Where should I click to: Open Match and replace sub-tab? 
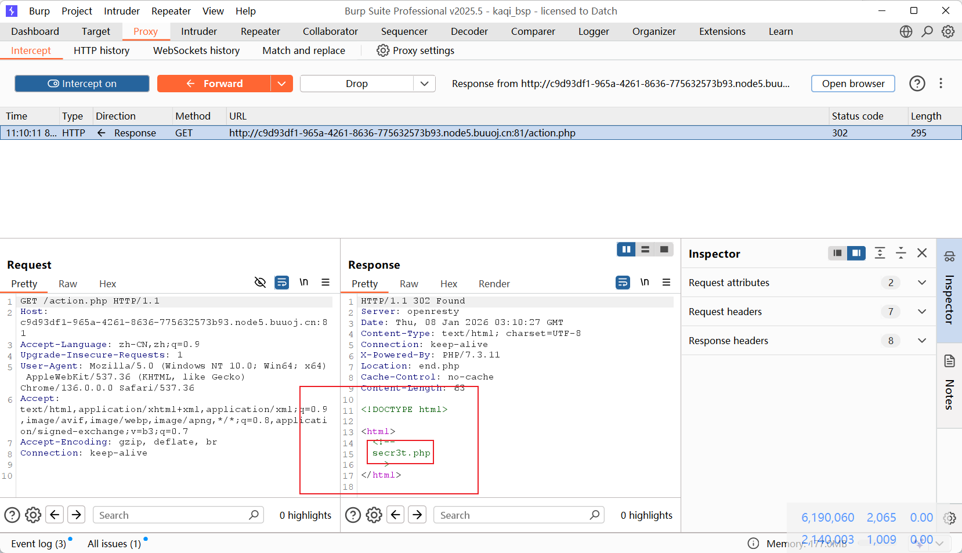[304, 50]
